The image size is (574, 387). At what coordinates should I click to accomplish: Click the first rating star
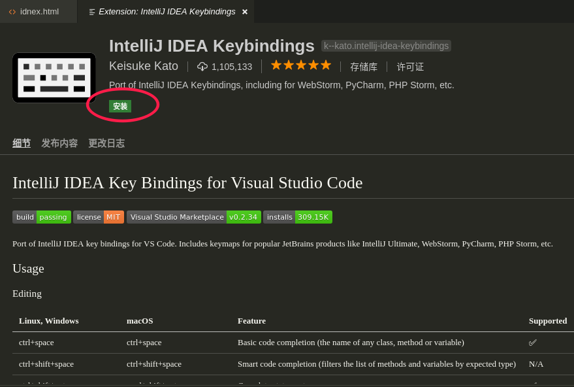[x=276, y=65]
